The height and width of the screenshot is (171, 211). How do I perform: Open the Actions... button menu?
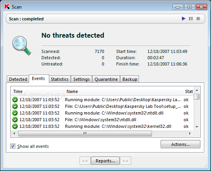(x=180, y=144)
